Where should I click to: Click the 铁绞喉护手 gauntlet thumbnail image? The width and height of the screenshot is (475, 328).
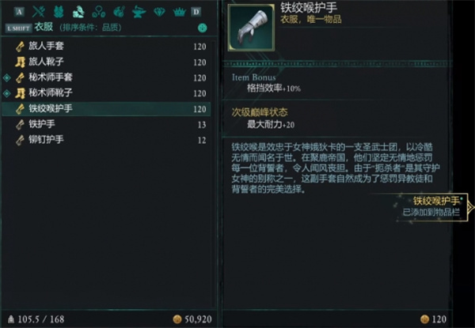coord(251,27)
